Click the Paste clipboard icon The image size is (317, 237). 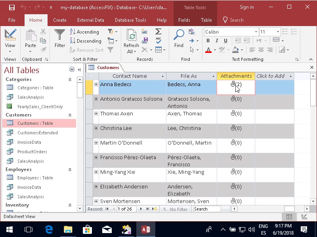tap(31, 36)
